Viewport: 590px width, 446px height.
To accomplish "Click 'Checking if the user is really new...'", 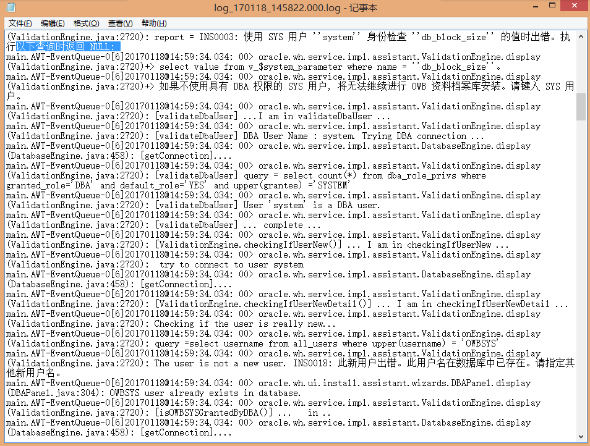I will 244,324.
